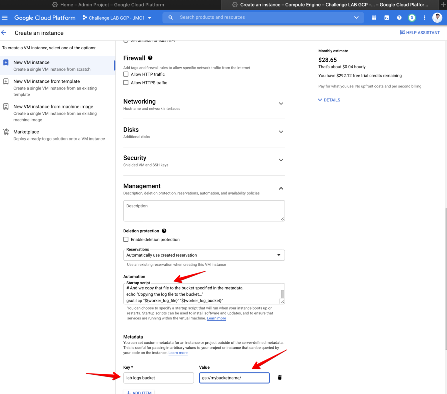Click the page vertical scrollbar
The image size is (447, 394).
click(x=446, y=279)
